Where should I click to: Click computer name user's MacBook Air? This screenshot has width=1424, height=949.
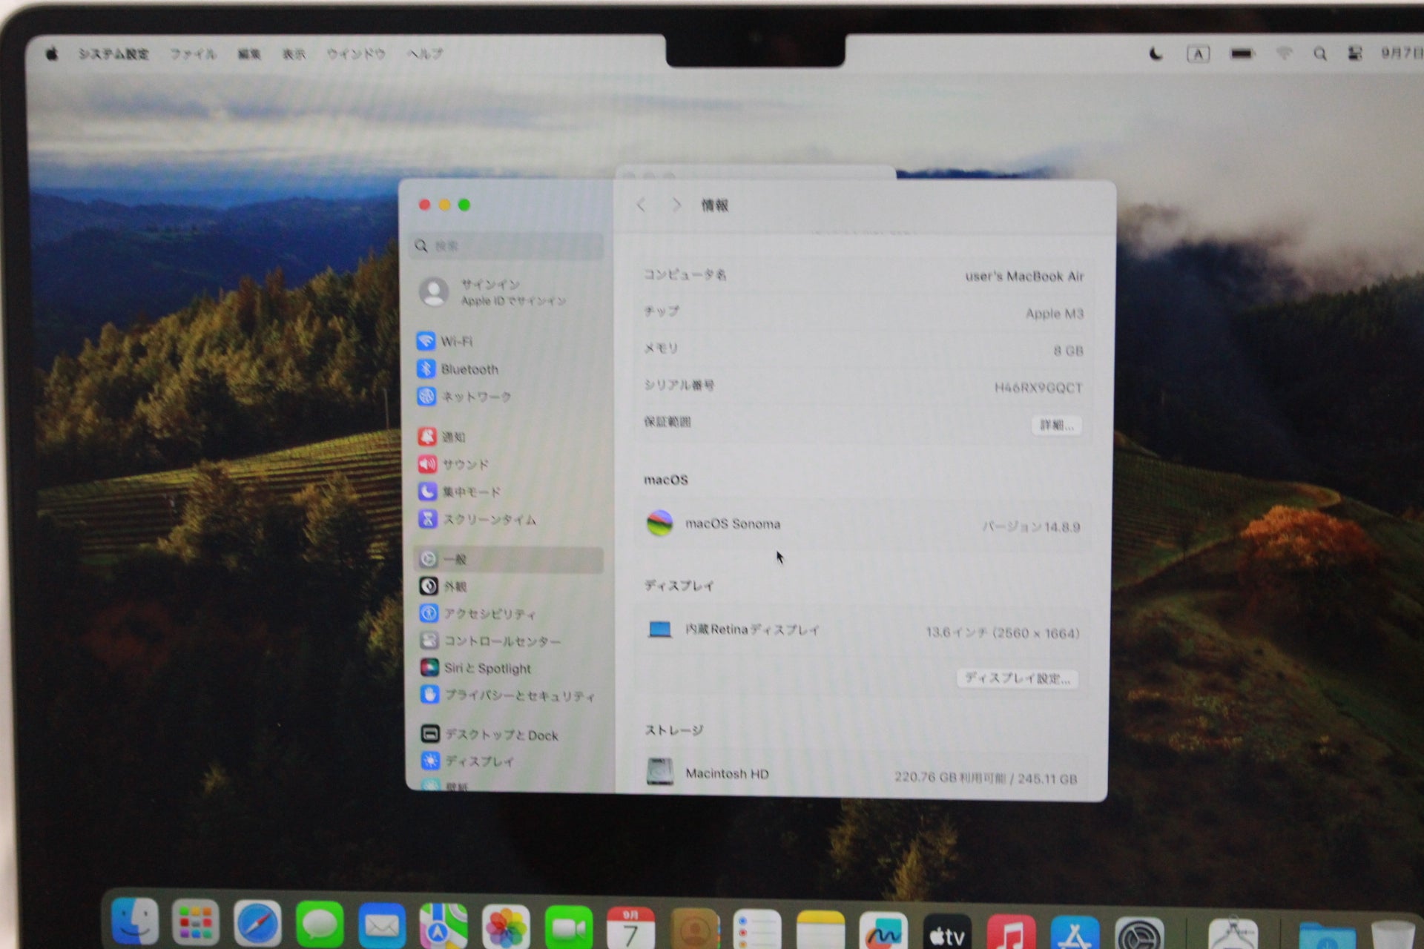(x=1024, y=277)
